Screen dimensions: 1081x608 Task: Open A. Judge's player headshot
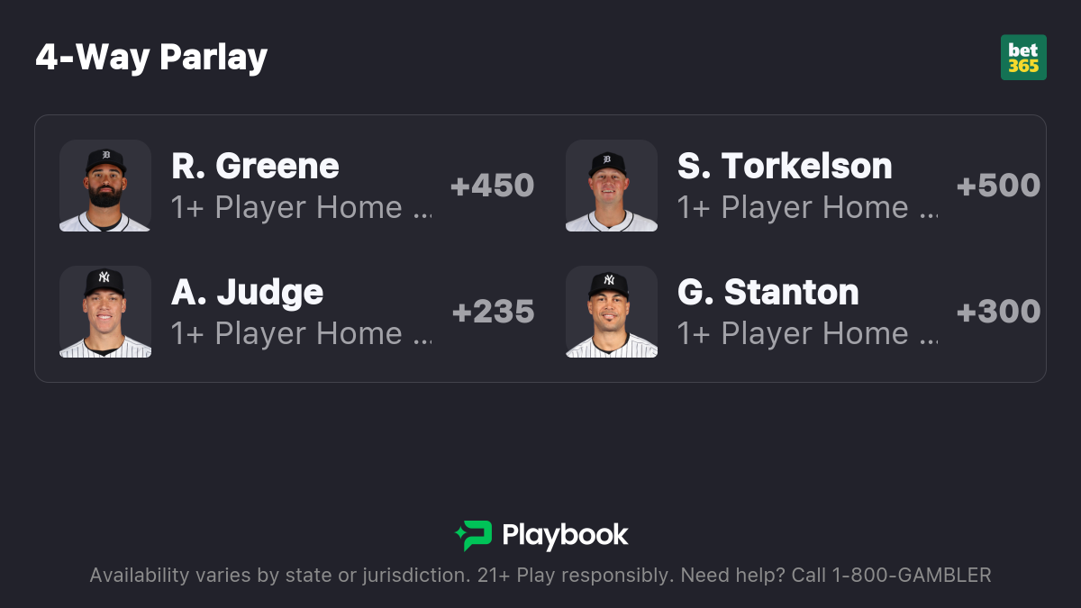[x=105, y=312]
